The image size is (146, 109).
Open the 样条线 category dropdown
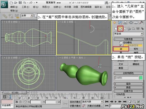pos(128,34)
